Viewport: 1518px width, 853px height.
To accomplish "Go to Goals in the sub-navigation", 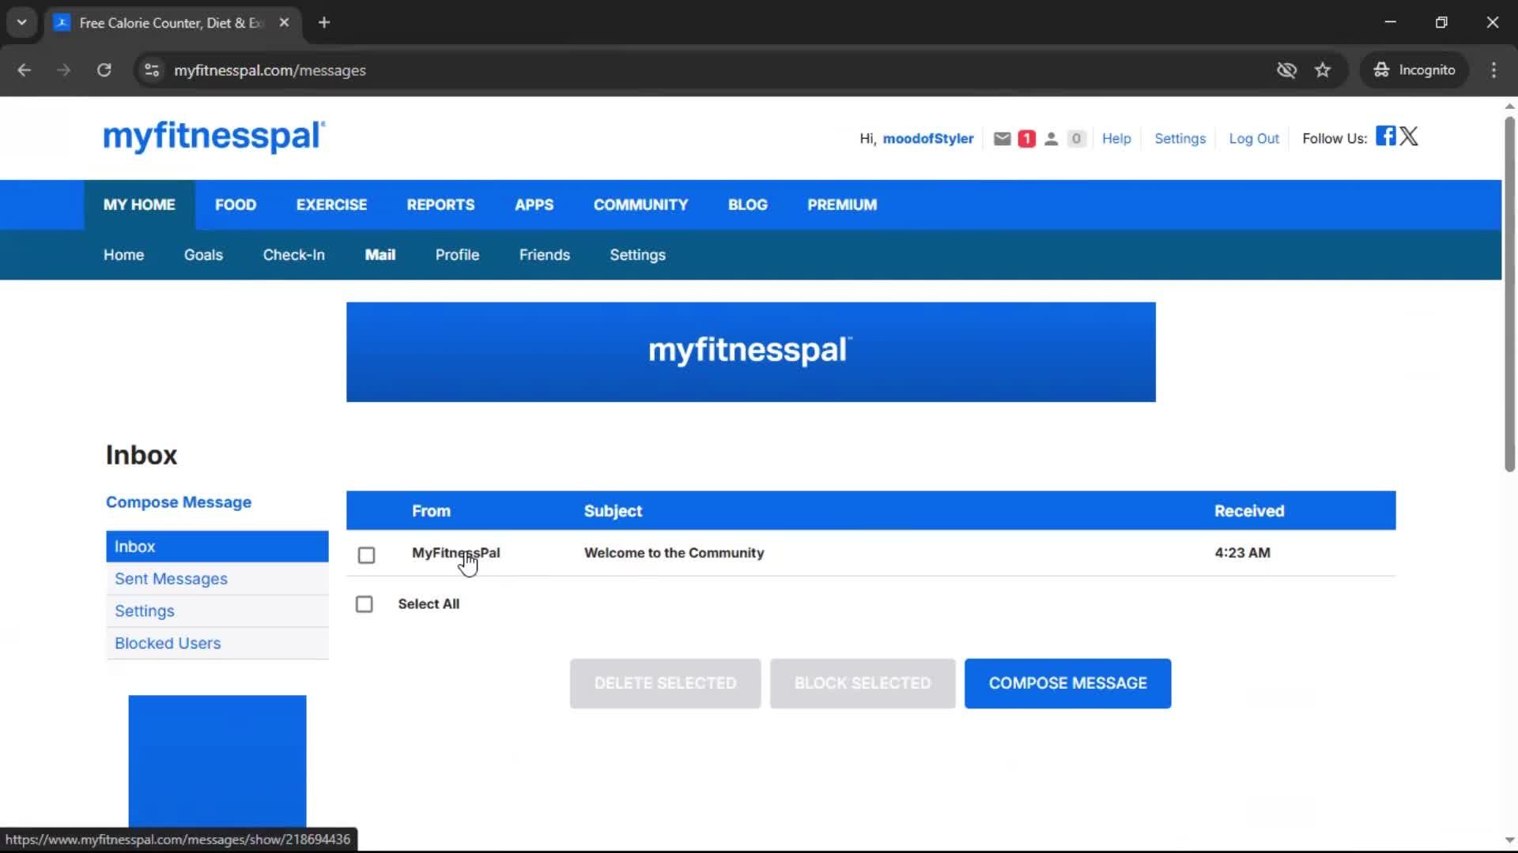I will point(203,255).
